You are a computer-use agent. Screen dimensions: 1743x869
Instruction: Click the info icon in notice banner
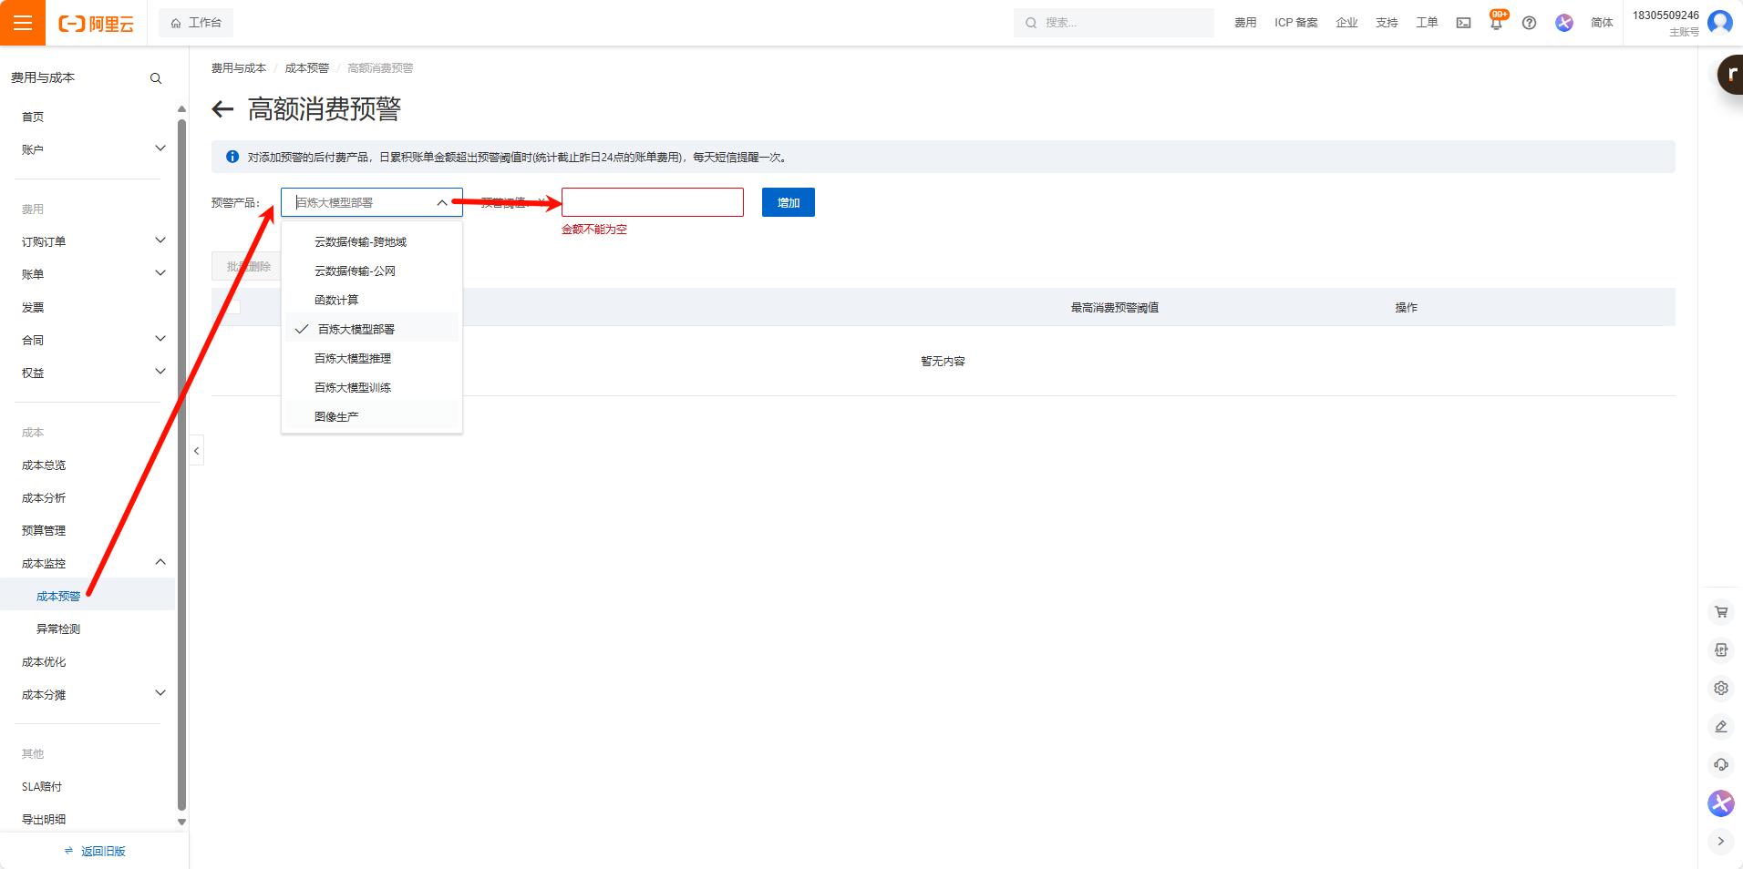tap(232, 157)
